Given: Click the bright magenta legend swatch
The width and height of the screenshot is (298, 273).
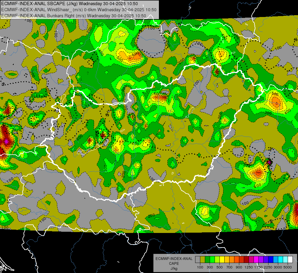Looking at the screenshot, I should 256,260.
